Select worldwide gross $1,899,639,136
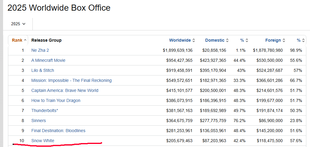 178,50
